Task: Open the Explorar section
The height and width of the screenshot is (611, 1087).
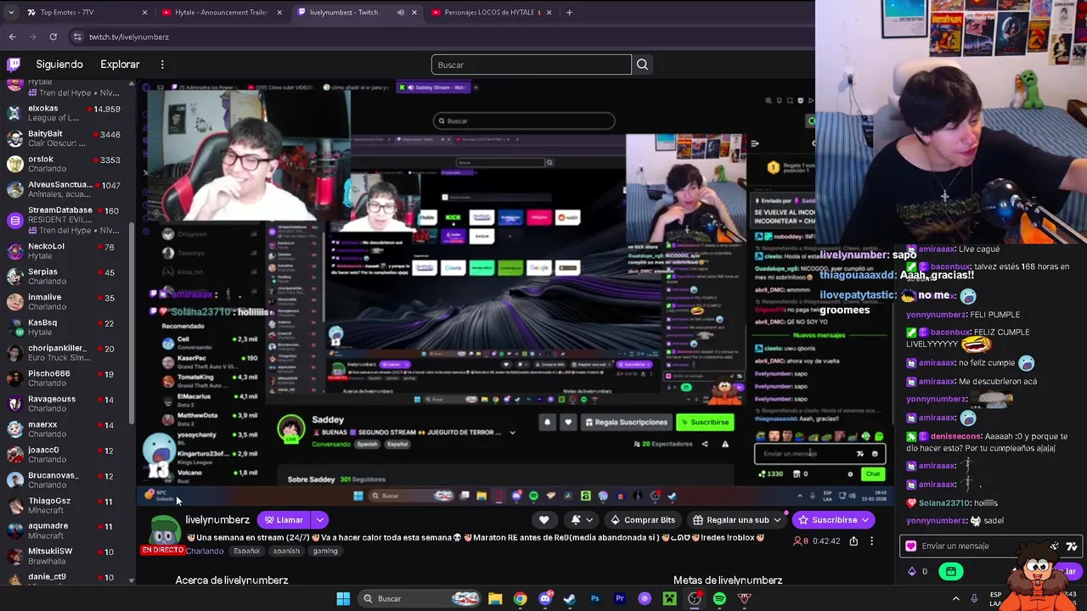Action: point(120,64)
